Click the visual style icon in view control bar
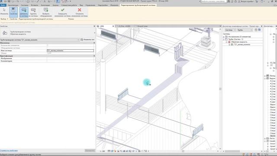Screen dimensions: 277x156 [112, 151]
